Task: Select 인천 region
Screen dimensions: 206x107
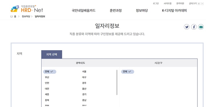Action: point(47,83)
